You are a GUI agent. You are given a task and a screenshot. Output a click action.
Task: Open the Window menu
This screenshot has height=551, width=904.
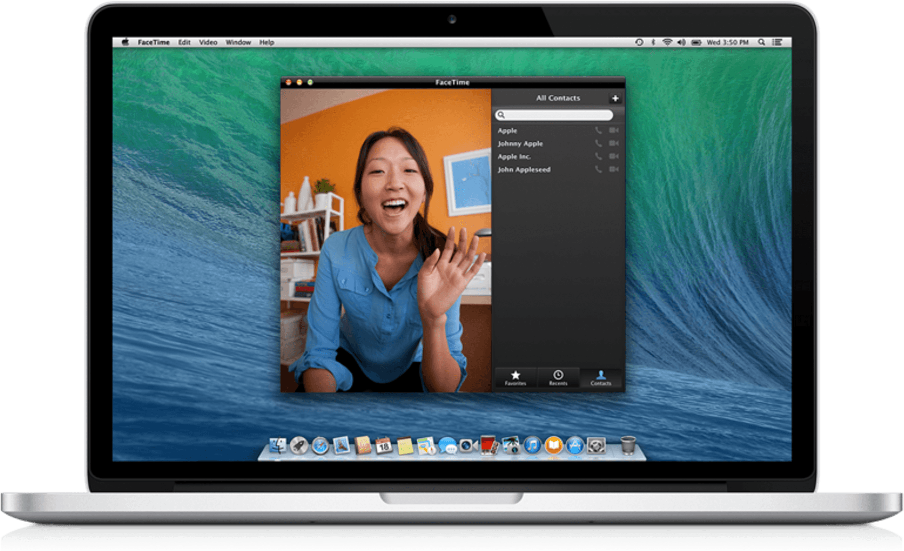tap(238, 42)
